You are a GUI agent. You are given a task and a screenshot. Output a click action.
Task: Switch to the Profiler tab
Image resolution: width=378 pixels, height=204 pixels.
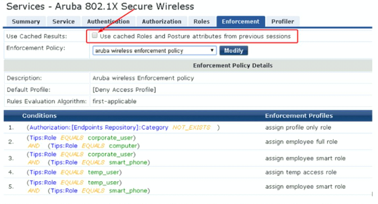click(282, 22)
